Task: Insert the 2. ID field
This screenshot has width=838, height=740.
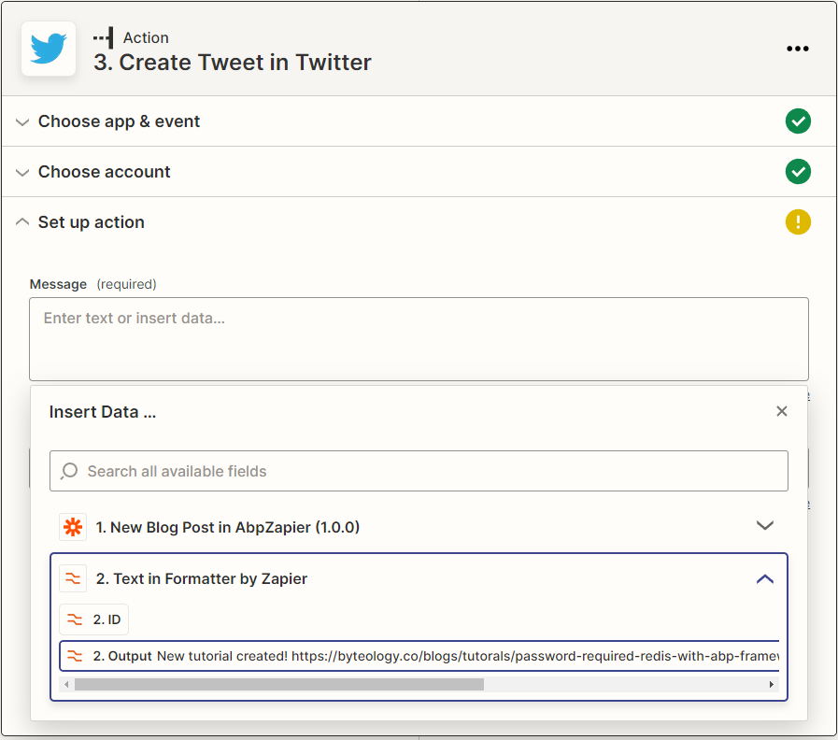Action: click(x=93, y=619)
